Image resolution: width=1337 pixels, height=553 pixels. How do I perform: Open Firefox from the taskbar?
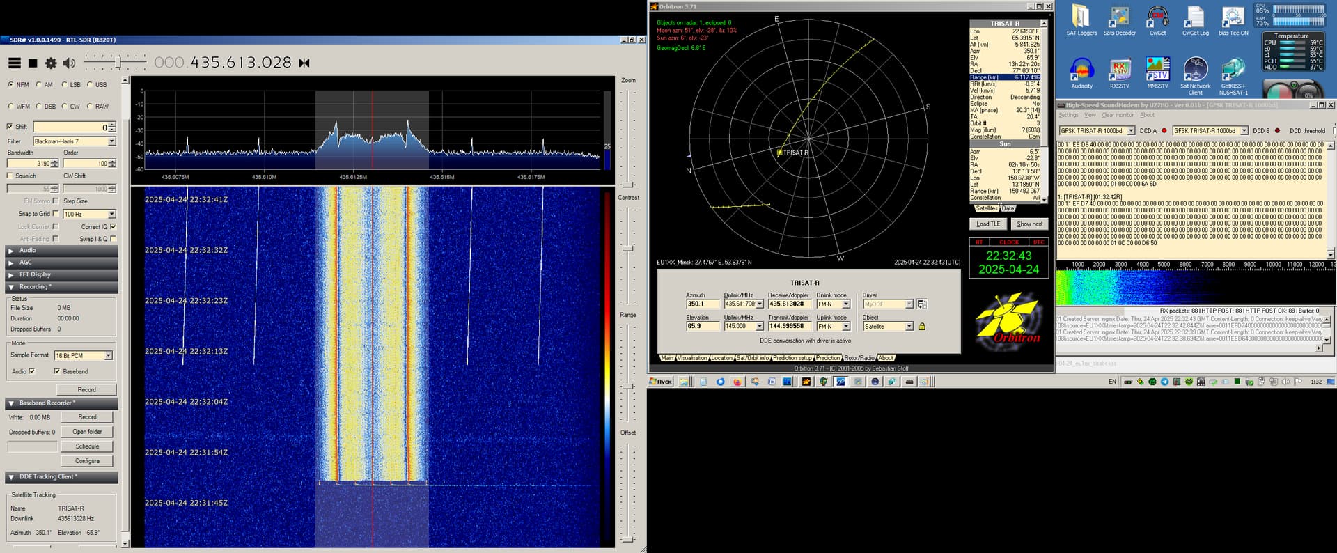737,382
